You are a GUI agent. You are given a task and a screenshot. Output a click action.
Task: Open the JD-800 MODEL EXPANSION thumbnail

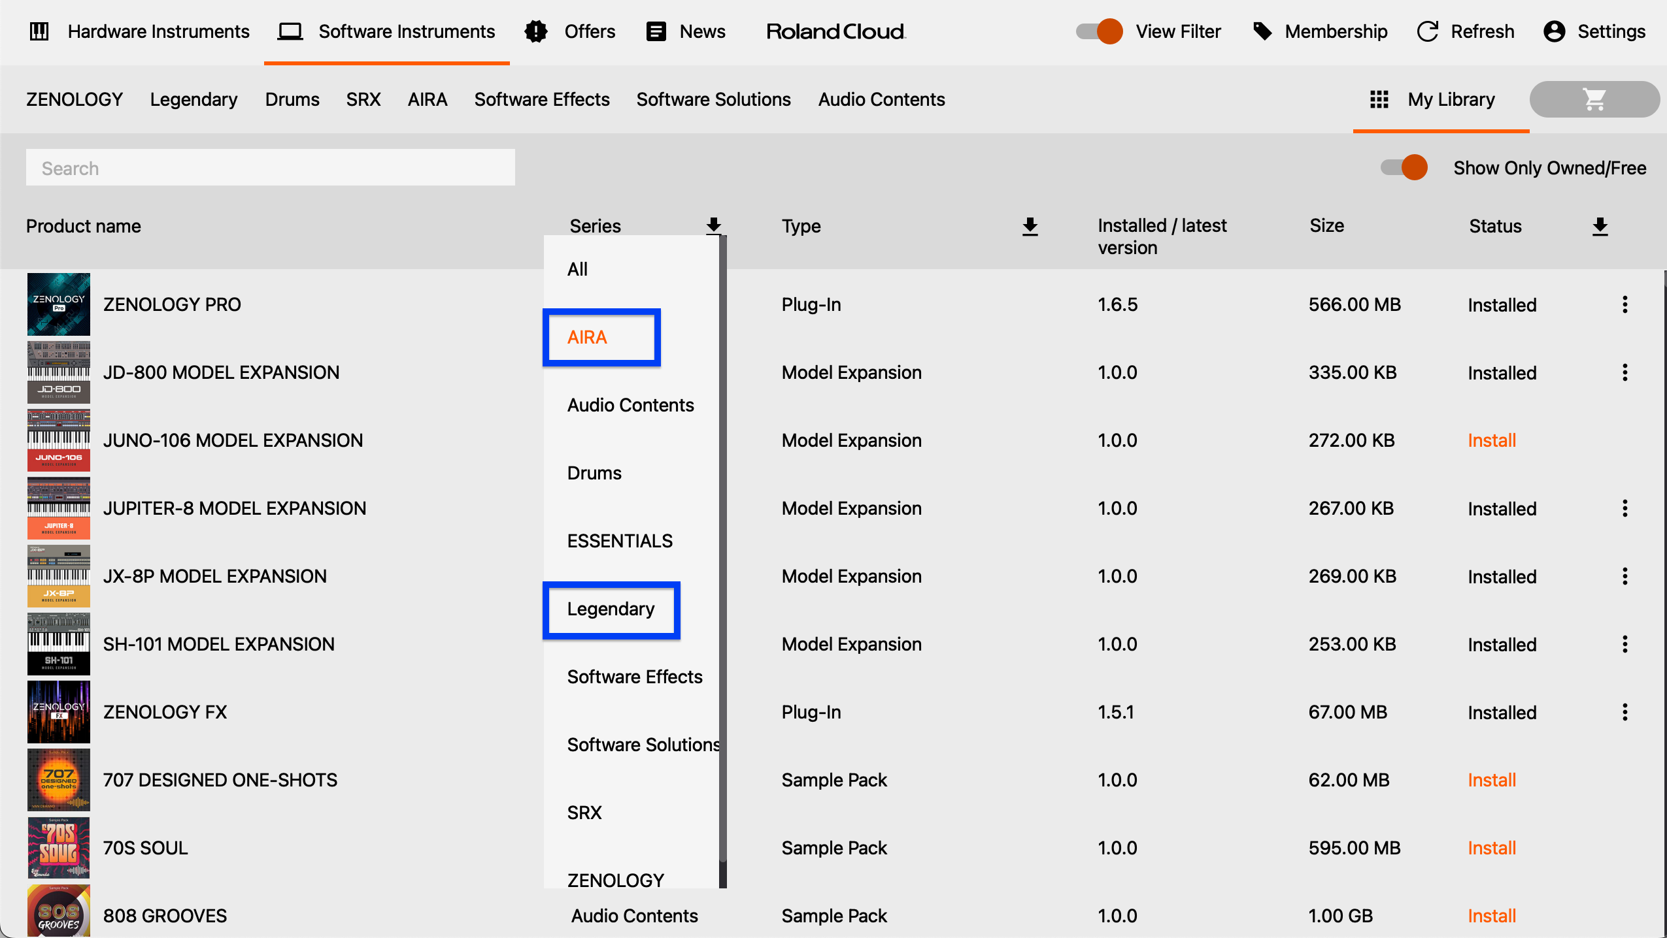pos(59,372)
